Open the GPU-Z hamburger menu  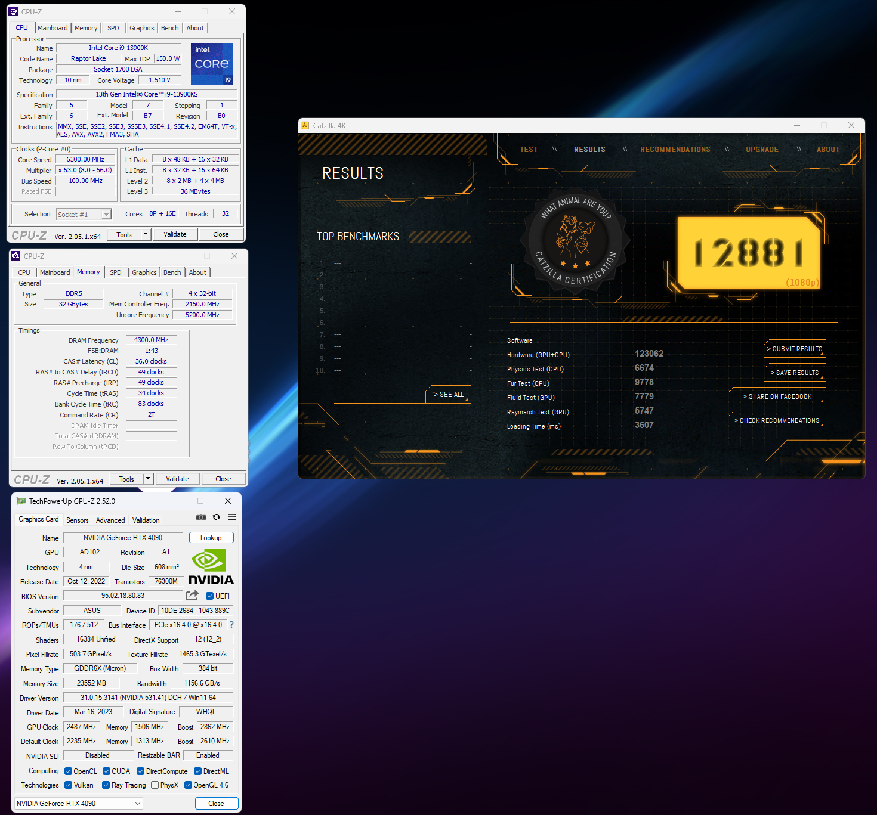pos(231,517)
